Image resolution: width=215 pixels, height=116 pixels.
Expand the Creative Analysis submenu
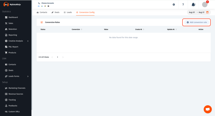[x=28, y=41]
